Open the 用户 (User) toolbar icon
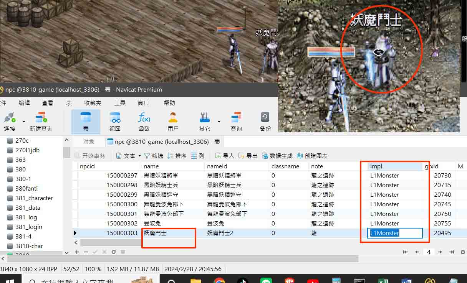The height and width of the screenshot is (283, 467). 173,122
